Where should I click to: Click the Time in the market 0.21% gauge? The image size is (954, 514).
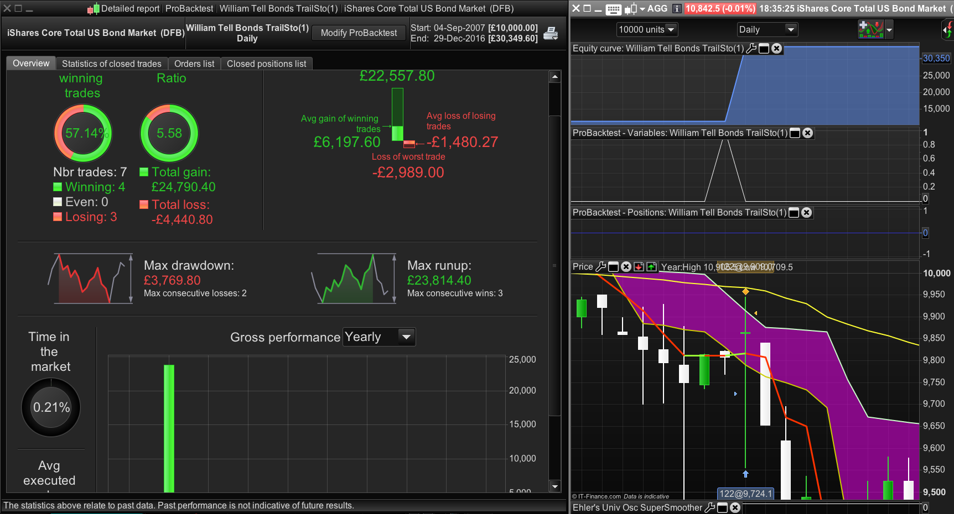click(x=51, y=407)
